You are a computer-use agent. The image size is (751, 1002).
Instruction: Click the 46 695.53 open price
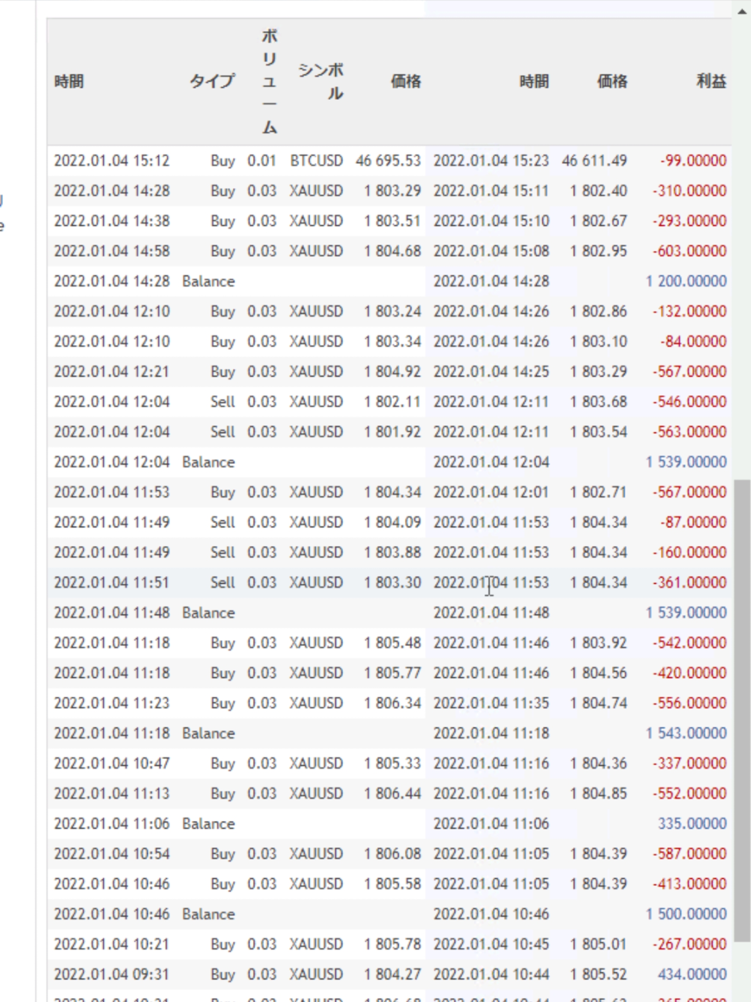pyautogui.click(x=388, y=161)
